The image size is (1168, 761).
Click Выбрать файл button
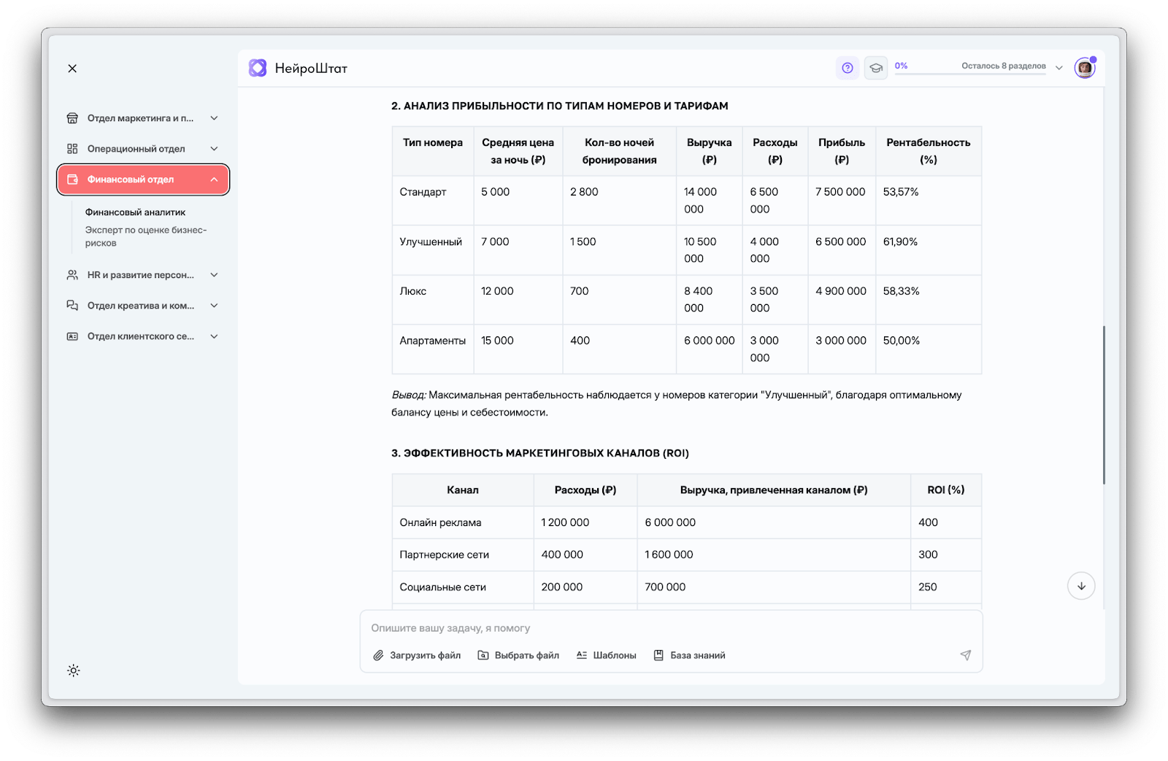point(518,655)
